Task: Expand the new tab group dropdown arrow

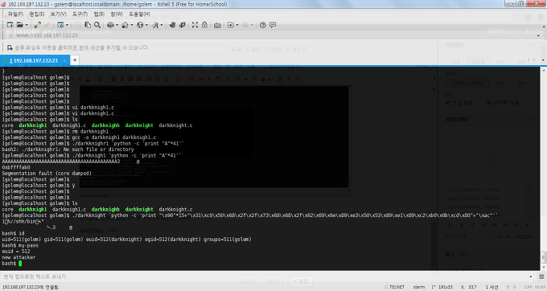Action: click(x=237, y=25)
